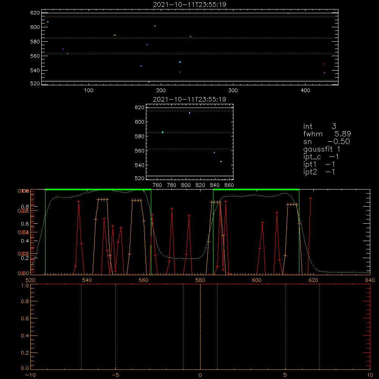Click x-axis label 300 of top panel
This screenshot has width=379, height=379.
(233, 91)
